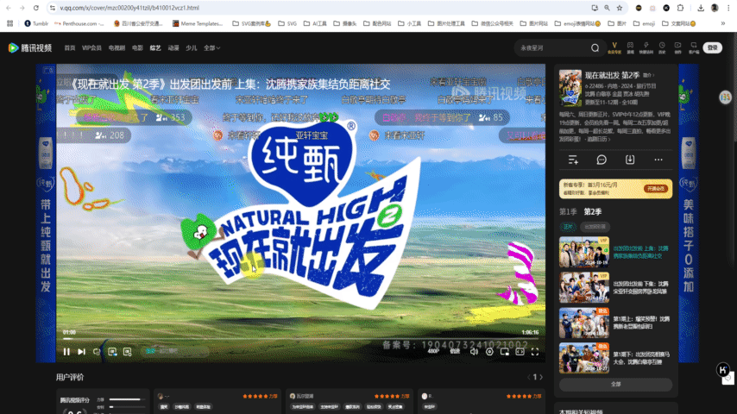Play the 出发前下集 episode thumbnail
The width and height of the screenshot is (737, 414).
[x=584, y=287]
